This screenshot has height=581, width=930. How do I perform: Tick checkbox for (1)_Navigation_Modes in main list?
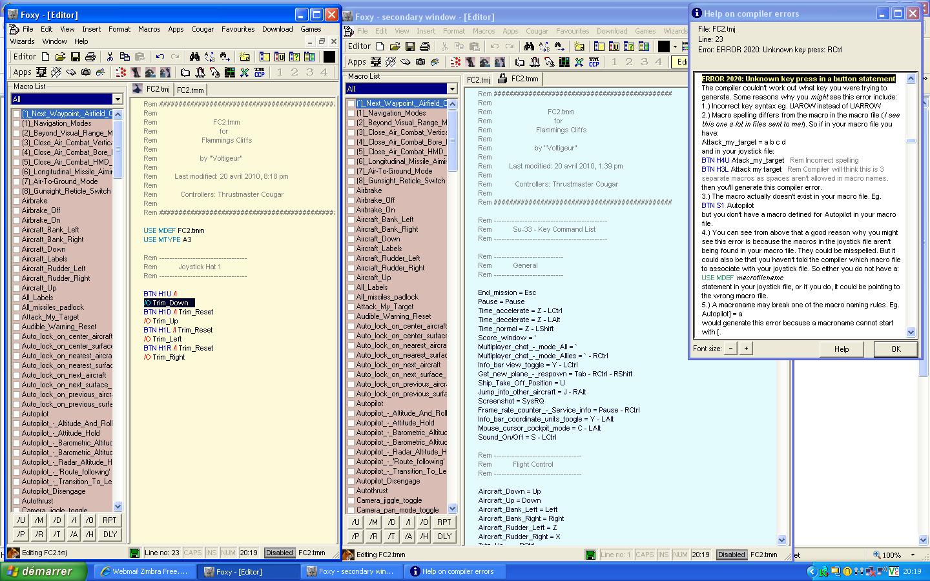(x=16, y=123)
